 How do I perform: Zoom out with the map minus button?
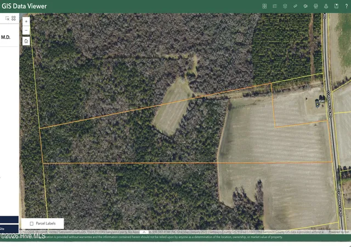click(26, 30)
